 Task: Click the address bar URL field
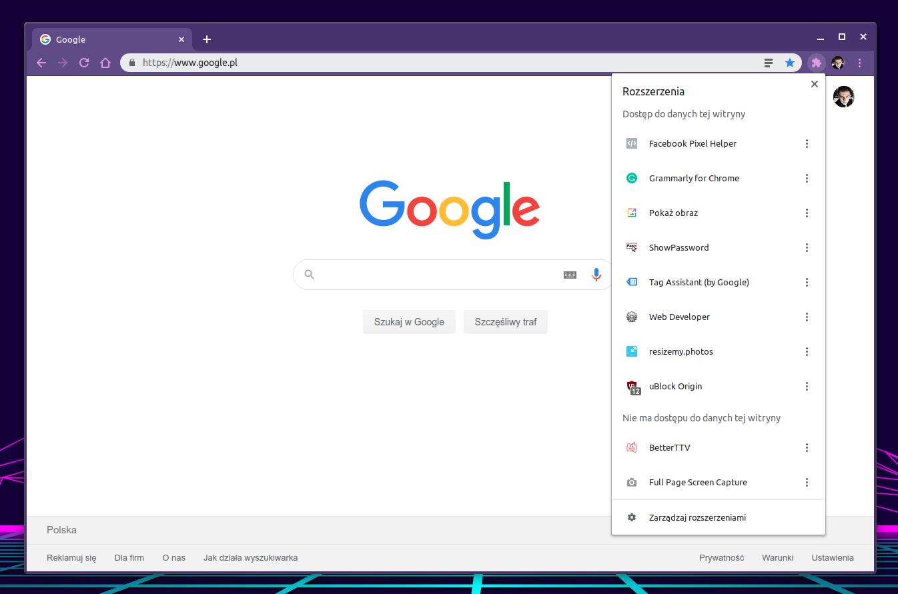(x=440, y=63)
